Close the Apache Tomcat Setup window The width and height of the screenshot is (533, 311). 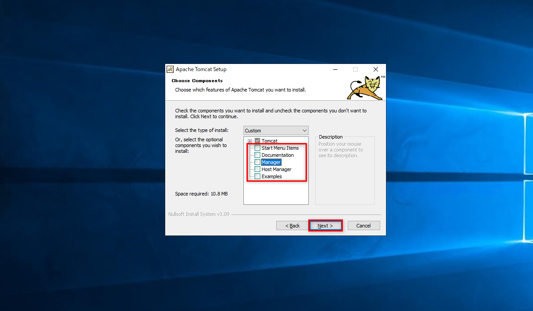tap(376, 69)
